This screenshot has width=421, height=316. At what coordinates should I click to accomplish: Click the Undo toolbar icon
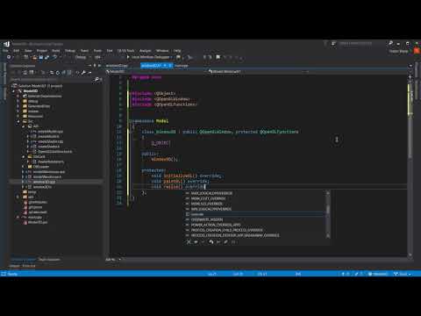(x=54, y=57)
